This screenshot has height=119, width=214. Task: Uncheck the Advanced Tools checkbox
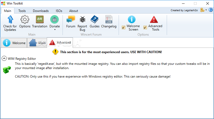[145, 28]
